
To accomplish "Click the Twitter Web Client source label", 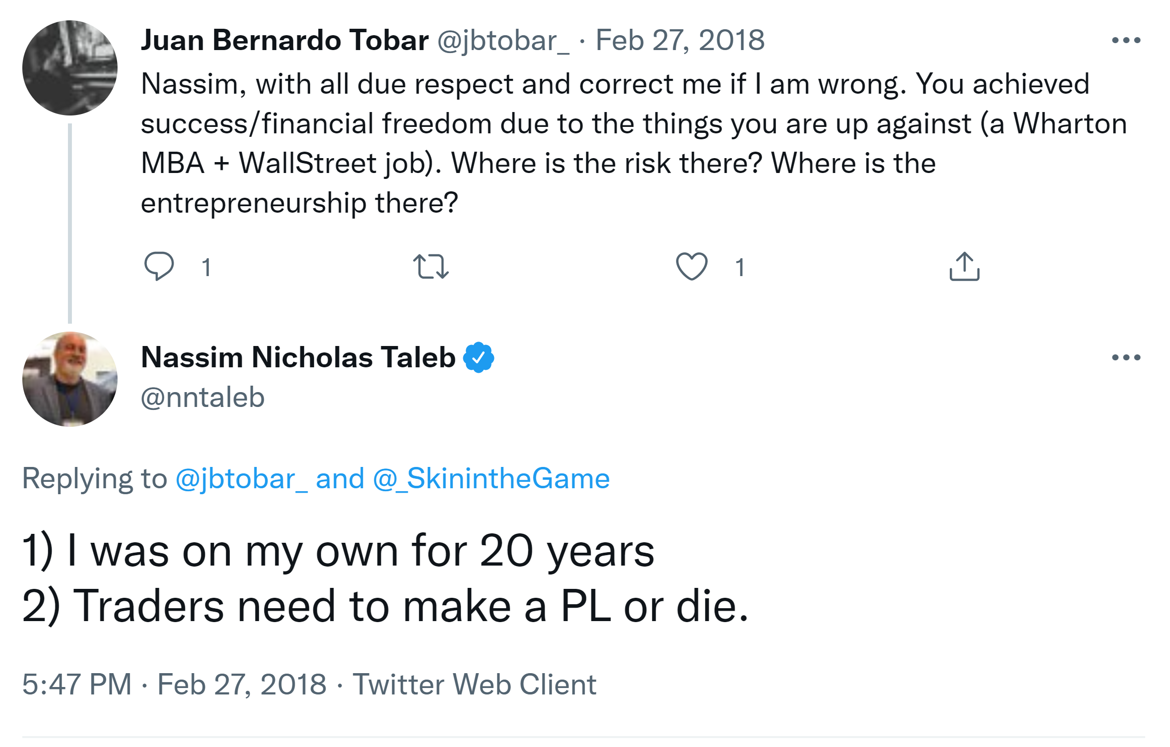I will coord(474,685).
